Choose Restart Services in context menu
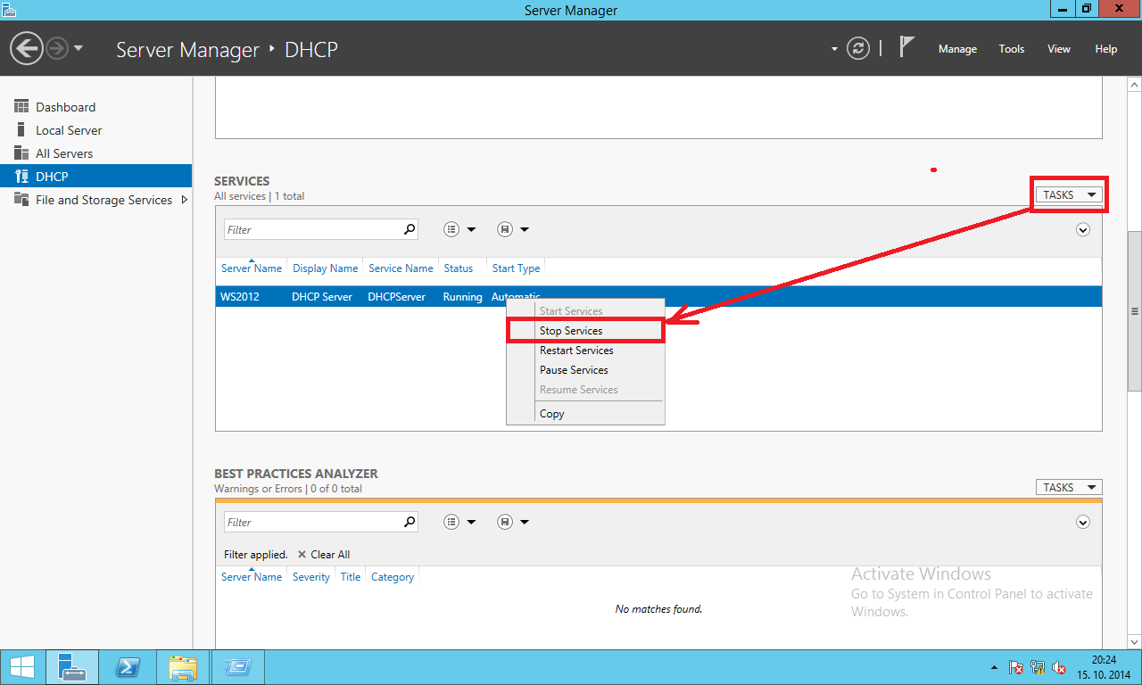 pos(576,351)
